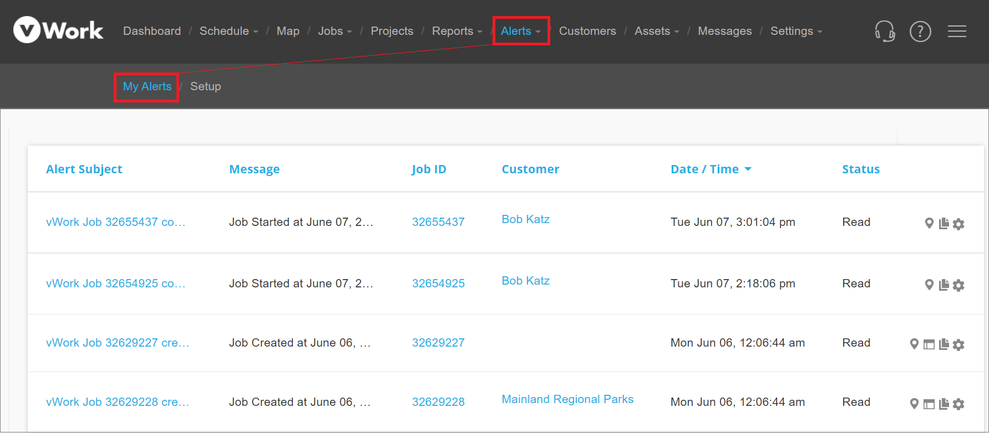
Task: Click the copy icon for job 32654925
Action: (x=944, y=285)
